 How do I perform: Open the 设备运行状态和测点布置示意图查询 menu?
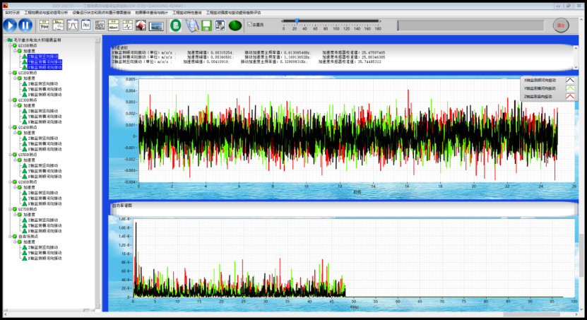pos(102,13)
